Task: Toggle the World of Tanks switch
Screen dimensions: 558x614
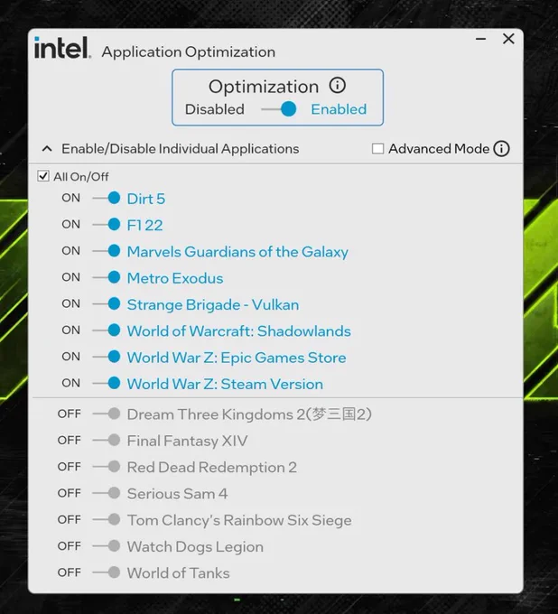Action: tap(107, 572)
